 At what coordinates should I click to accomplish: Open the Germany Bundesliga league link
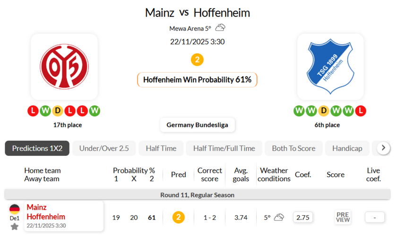(197, 125)
